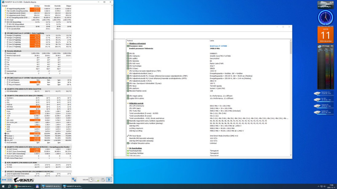
Task: Expand GT Limit Reasons row
Action: pos(5,82)
